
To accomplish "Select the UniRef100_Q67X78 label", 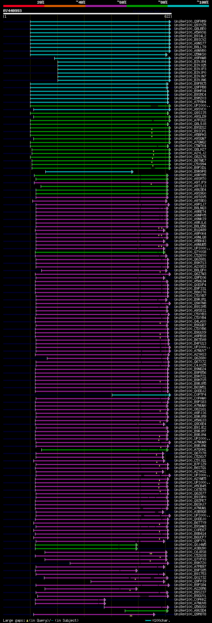I will [x=190, y=453].
